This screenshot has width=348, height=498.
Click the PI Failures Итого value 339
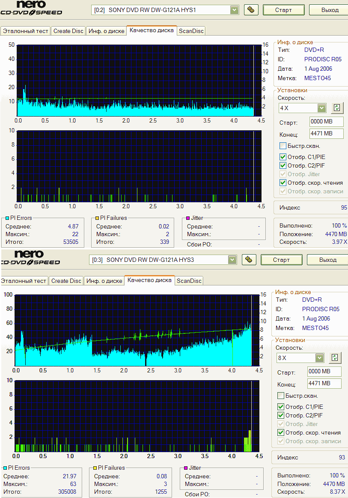coord(165,242)
